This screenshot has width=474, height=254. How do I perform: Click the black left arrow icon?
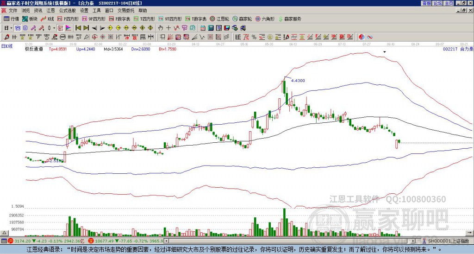coord(94,28)
